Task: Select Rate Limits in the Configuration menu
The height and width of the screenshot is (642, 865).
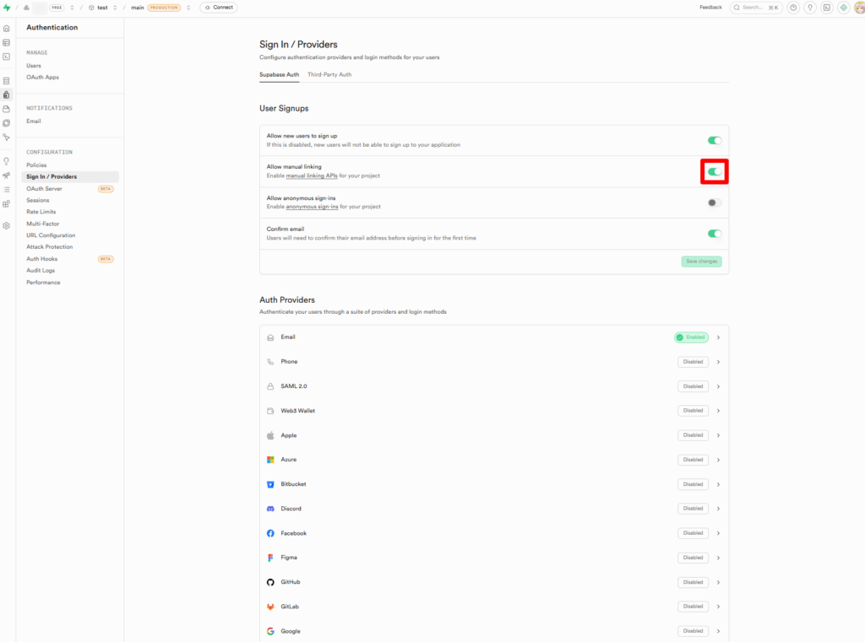Action: pyautogui.click(x=41, y=212)
